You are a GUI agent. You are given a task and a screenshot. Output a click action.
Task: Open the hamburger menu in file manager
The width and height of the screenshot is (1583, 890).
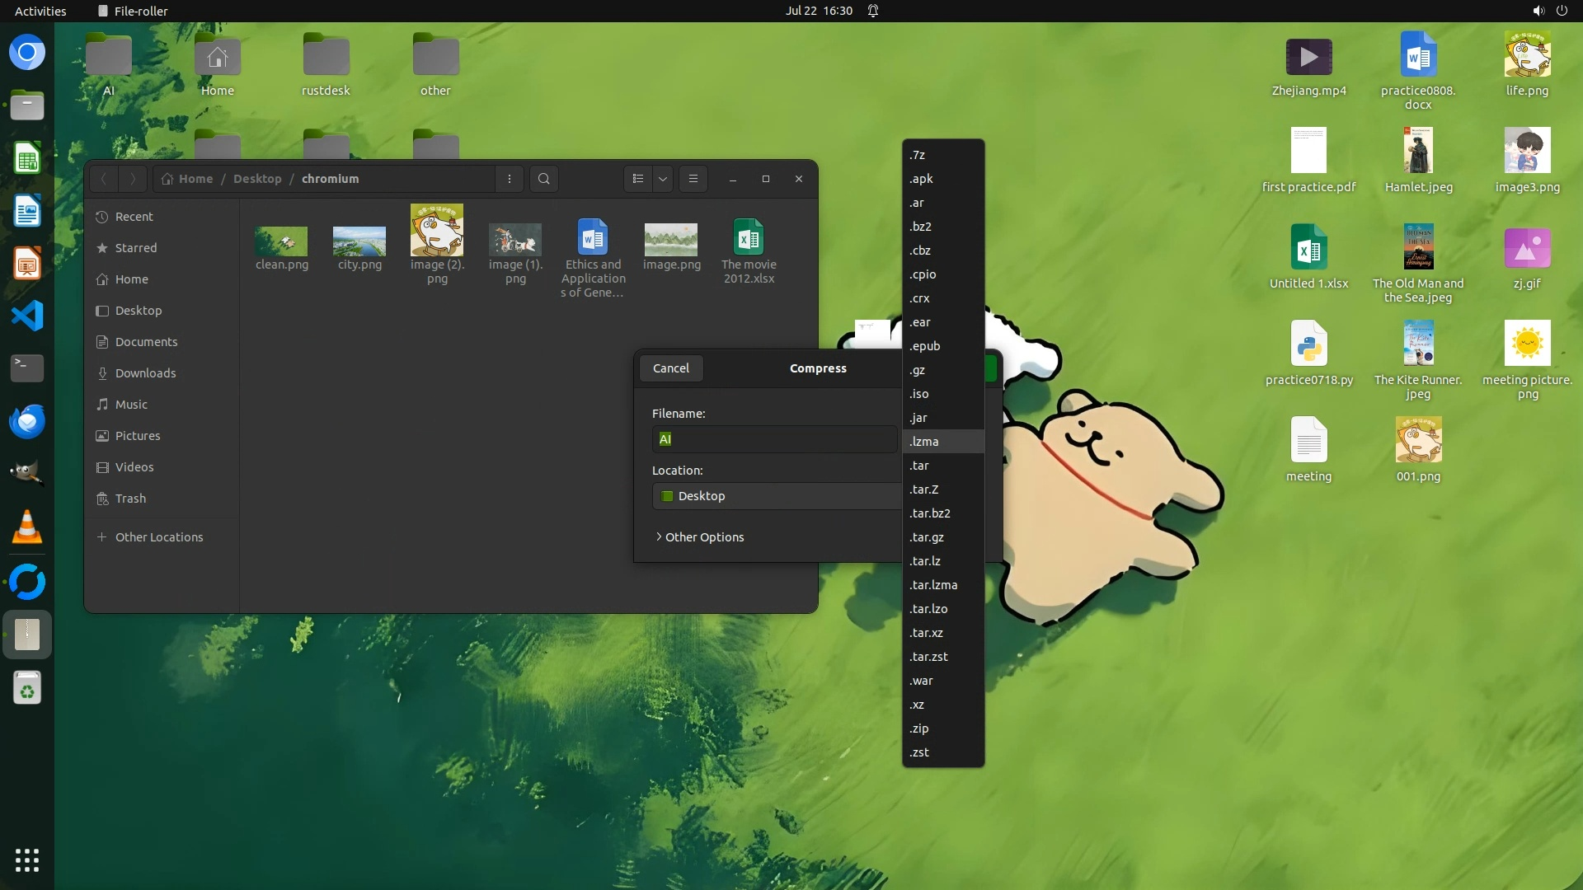coord(693,179)
